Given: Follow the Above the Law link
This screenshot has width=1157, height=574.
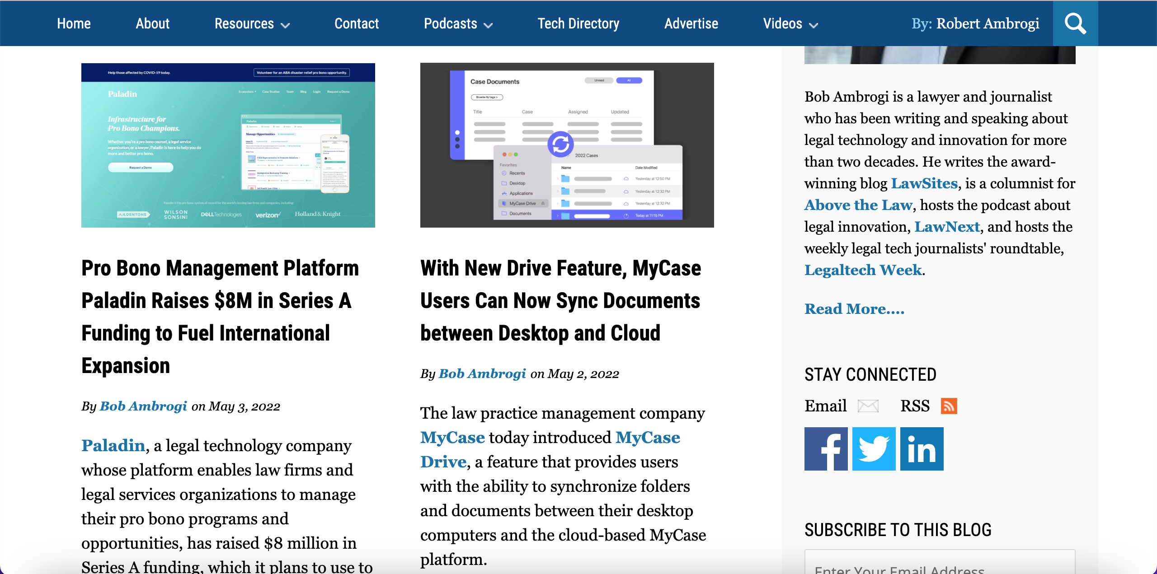Looking at the screenshot, I should tap(858, 205).
